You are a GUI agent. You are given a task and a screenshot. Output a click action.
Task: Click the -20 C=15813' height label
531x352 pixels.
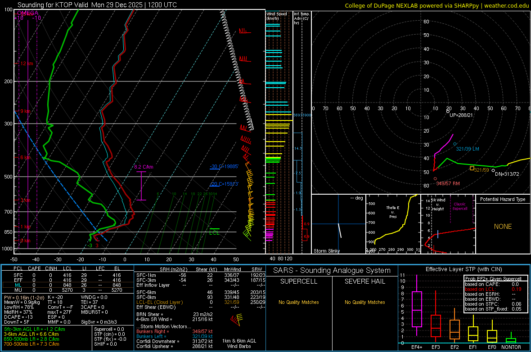coord(224,184)
